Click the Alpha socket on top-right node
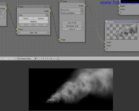 click(119, 9)
